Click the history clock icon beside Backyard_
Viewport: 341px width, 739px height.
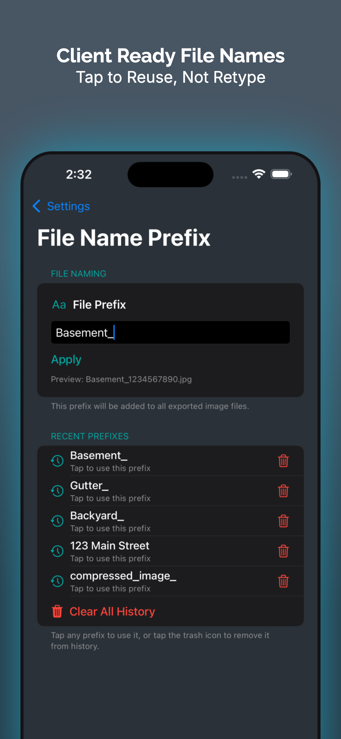(x=57, y=521)
